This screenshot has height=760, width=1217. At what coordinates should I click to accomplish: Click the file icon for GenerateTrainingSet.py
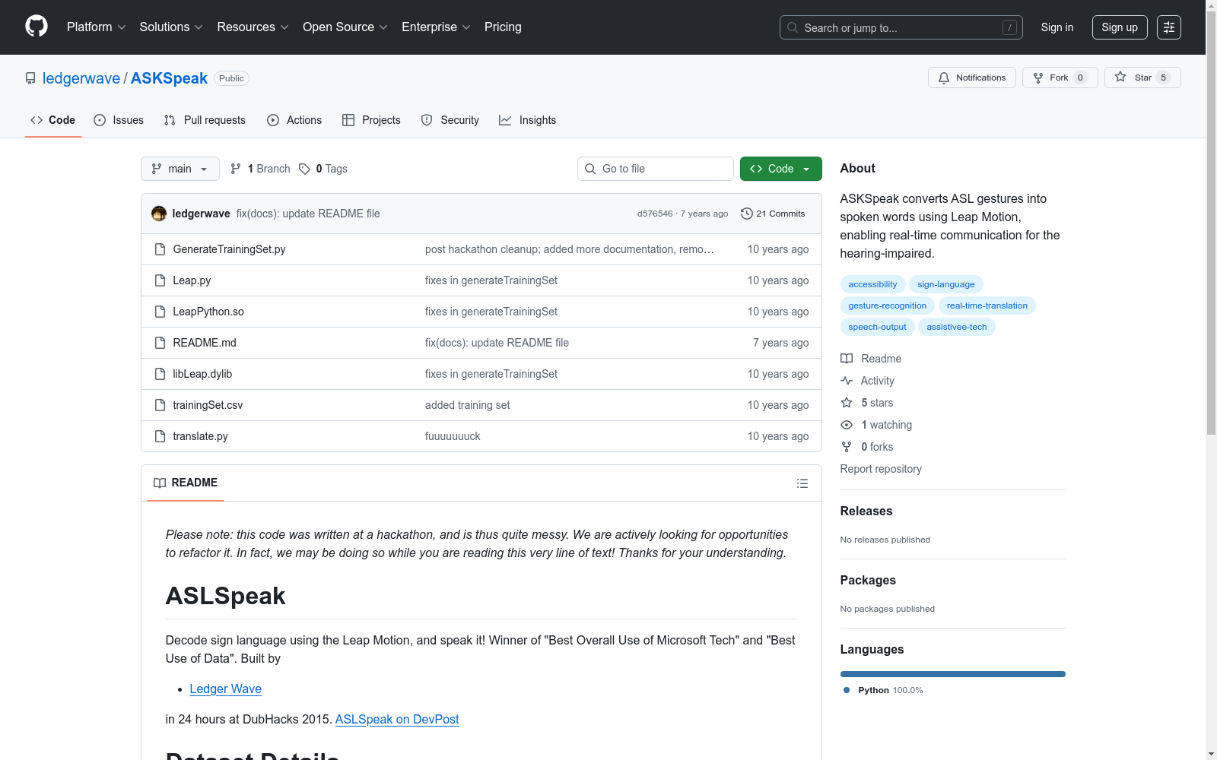coord(160,249)
